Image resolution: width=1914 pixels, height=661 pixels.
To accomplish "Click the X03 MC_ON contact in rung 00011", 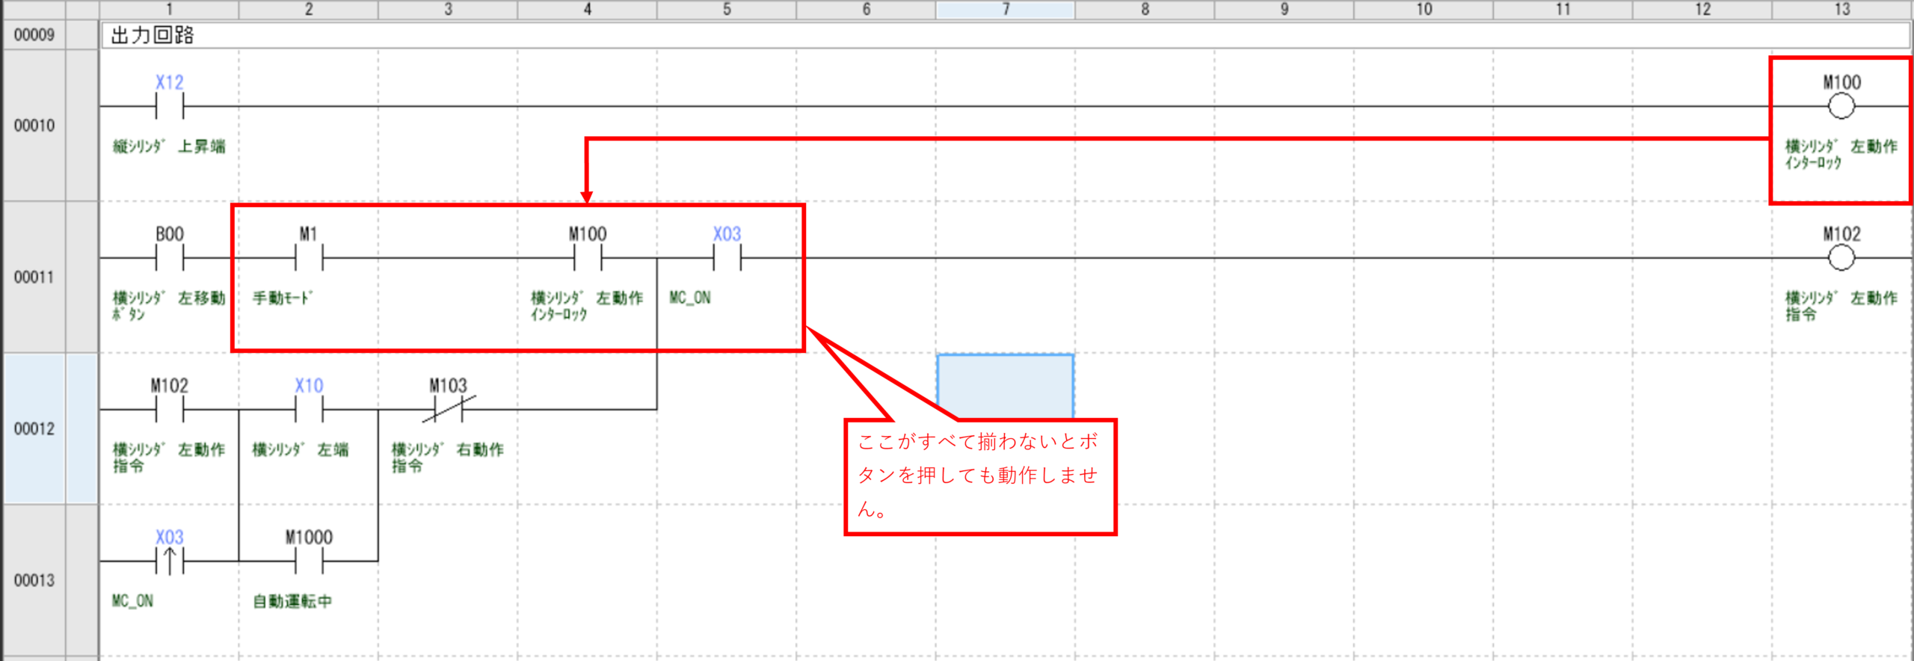I will click(727, 259).
